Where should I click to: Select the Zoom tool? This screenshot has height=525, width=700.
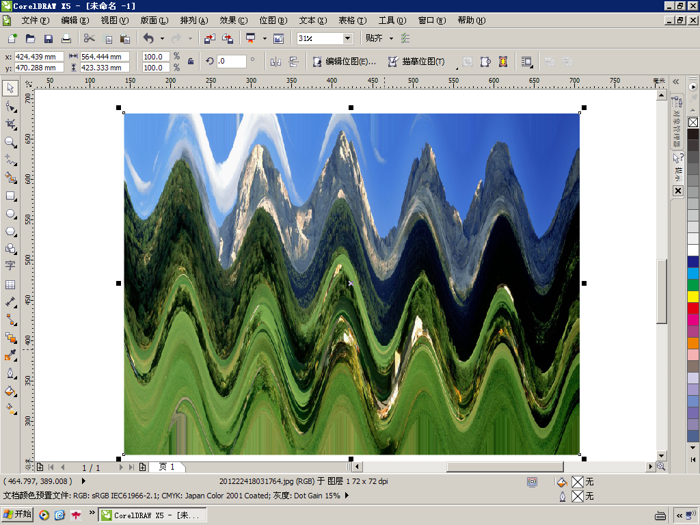click(10, 142)
